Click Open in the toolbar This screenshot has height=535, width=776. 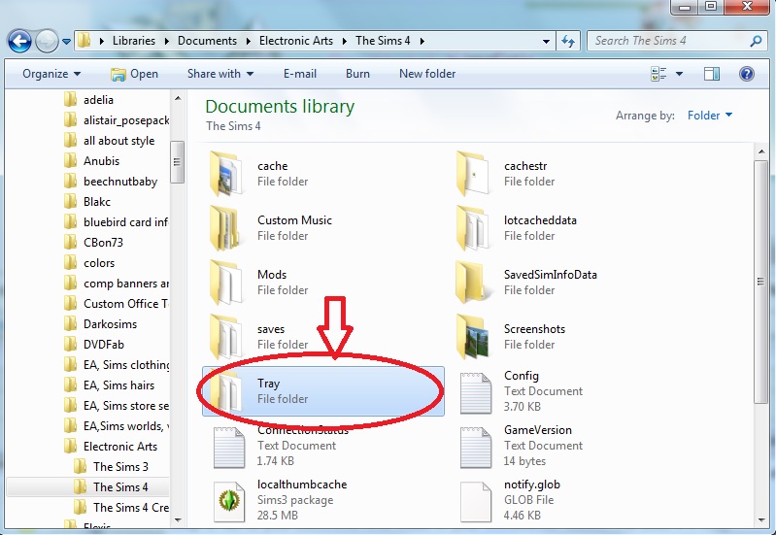[x=134, y=74]
